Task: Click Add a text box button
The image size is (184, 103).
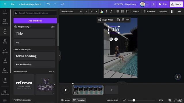Action: [35, 21]
